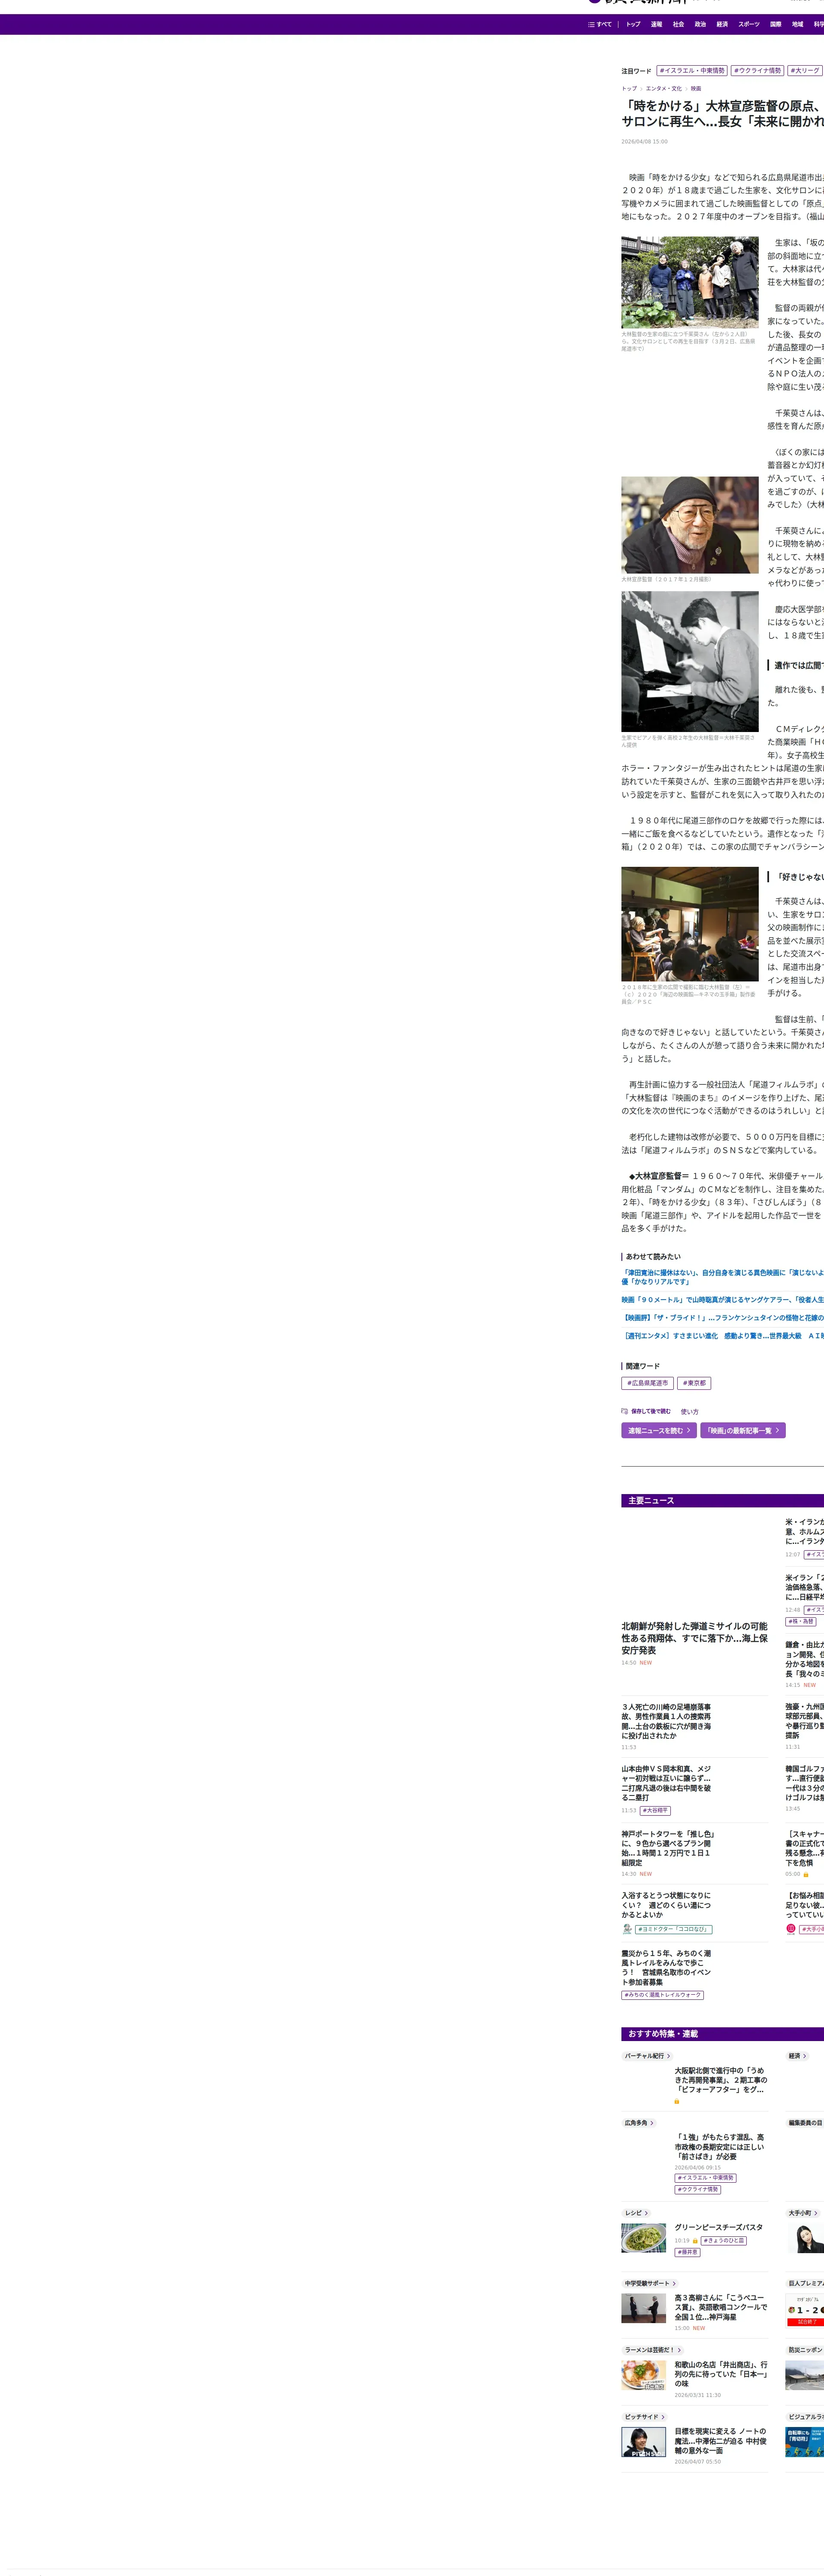Viewport: 824px width, 2576px height.
Task: Expand the 経済 series chevron
Action: tap(805, 2056)
